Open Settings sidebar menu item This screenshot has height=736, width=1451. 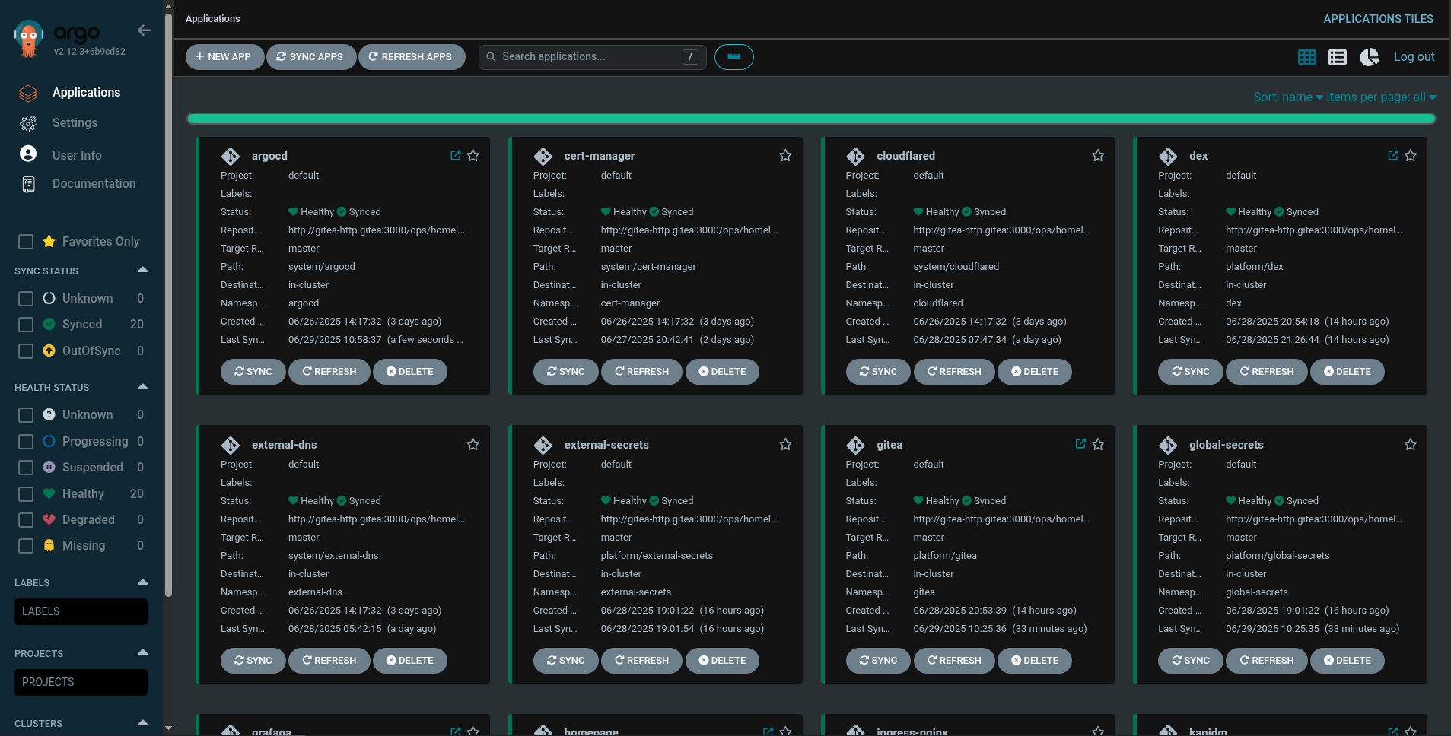75,123
